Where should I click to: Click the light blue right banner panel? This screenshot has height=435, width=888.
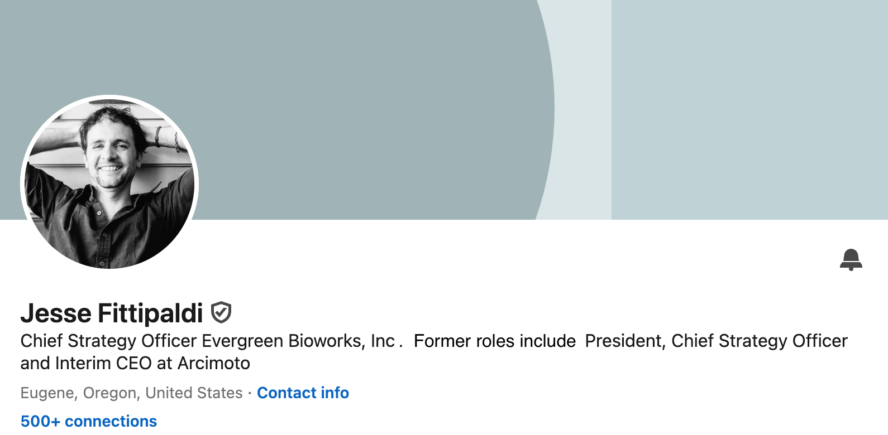[x=748, y=112]
